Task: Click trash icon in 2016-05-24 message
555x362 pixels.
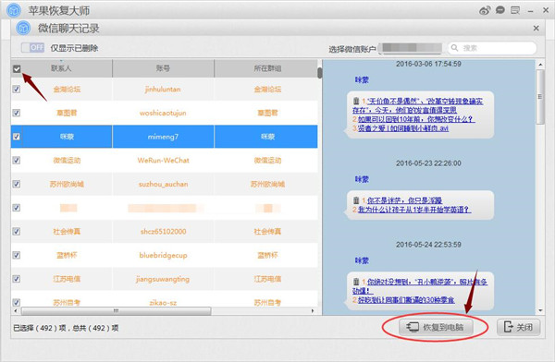Action: [356, 282]
